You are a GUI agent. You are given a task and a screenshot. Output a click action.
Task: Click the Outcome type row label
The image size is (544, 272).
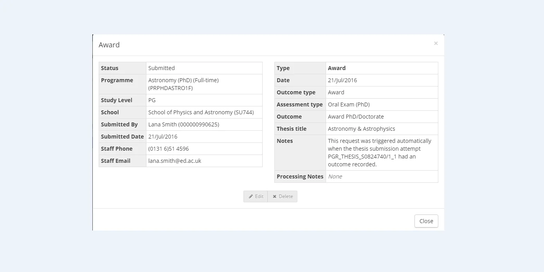click(296, 92)
